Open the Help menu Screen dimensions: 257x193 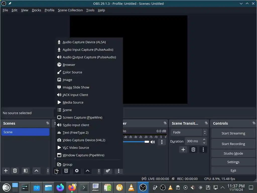[101, 10]
